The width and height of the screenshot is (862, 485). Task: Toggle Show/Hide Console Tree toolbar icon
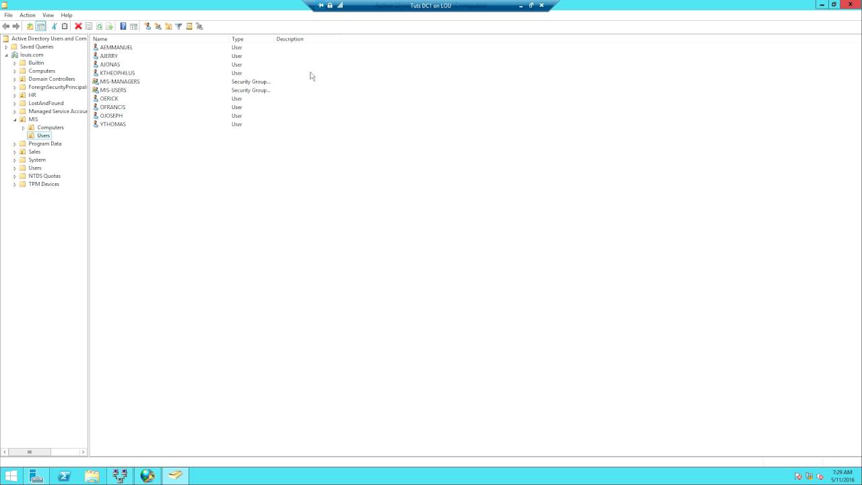point(40,26)
